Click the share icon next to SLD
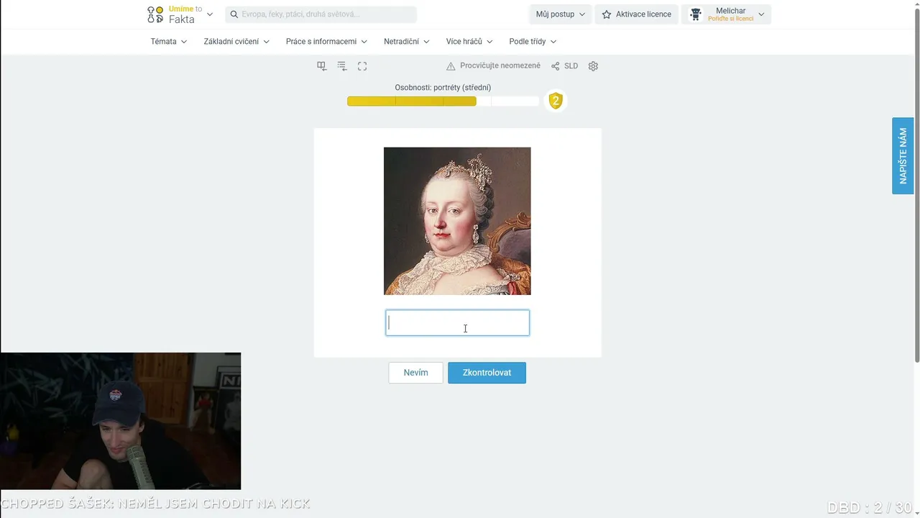 coord(556,66)
